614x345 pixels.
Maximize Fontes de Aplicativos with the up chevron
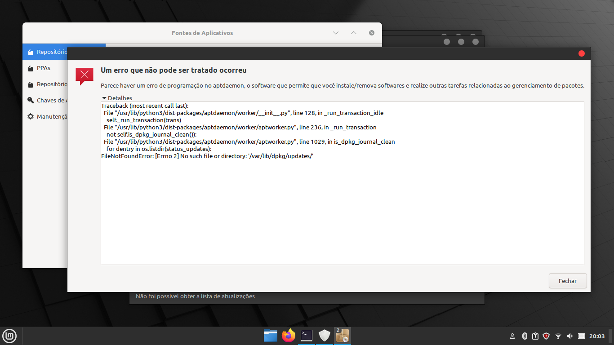354,33
